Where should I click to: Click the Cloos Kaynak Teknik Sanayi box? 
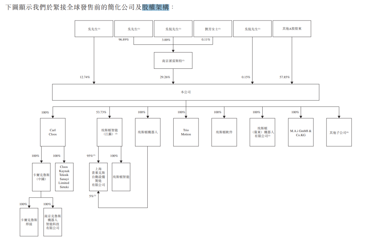pos(64,177)
